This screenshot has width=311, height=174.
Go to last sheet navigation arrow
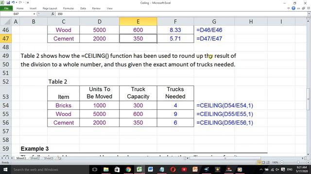coord(12,158)
